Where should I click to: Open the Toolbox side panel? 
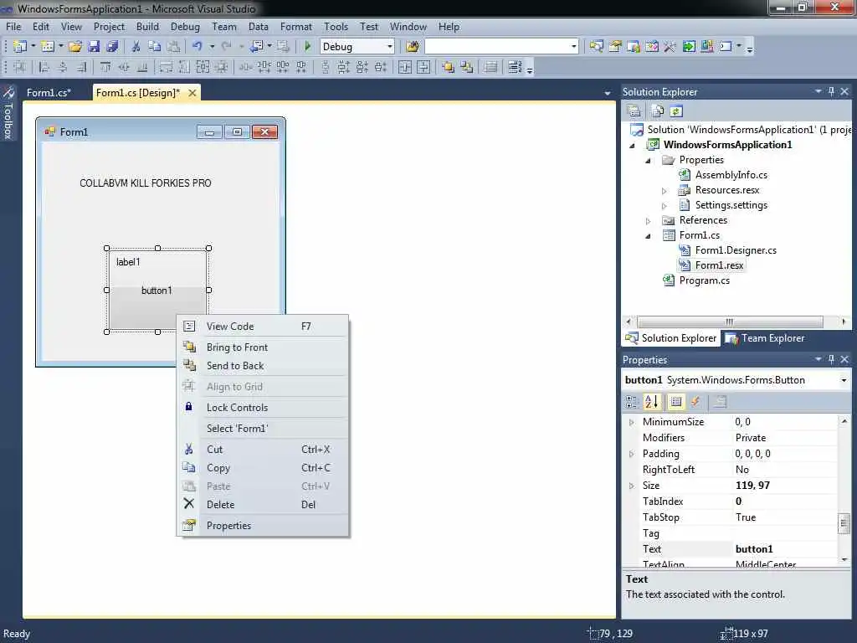pos(8,113)
